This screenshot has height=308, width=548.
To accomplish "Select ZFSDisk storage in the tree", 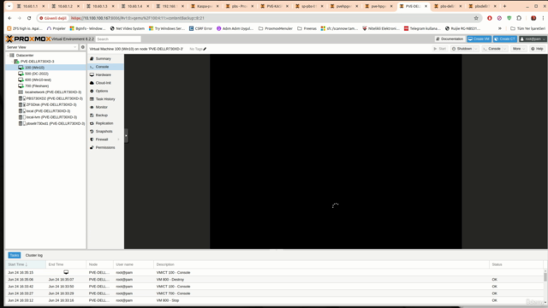I will click(x=51, y=104).
